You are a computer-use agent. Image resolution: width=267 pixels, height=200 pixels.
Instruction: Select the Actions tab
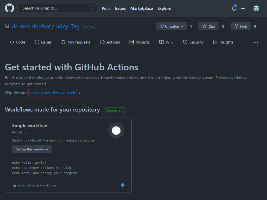[110, 42]
